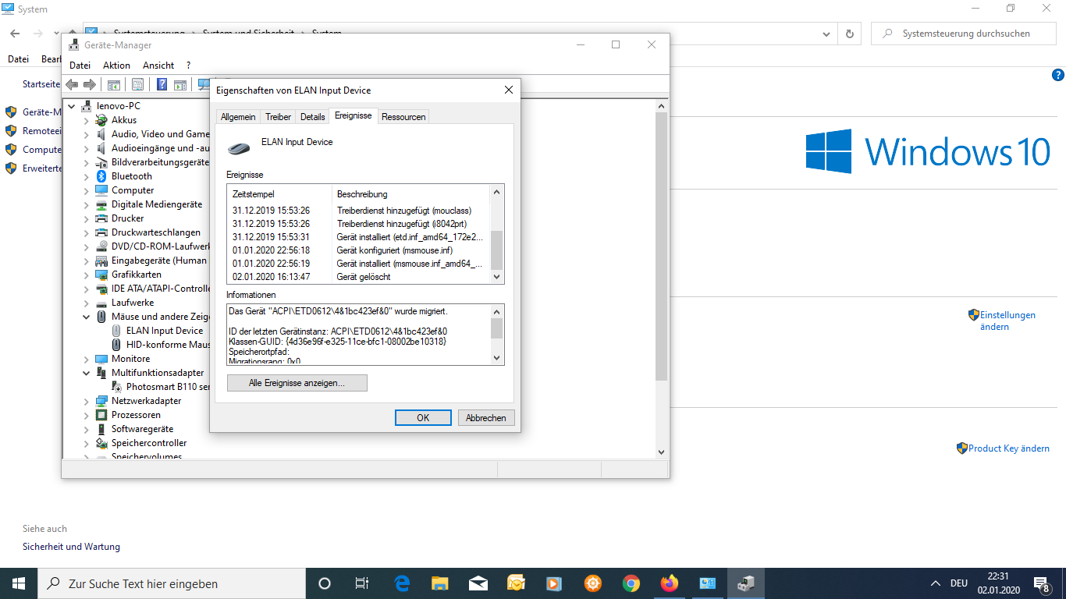Collapse the Multifunktionsadapter category
This screenshot has height=599, width=1066.
click(87, 373)
